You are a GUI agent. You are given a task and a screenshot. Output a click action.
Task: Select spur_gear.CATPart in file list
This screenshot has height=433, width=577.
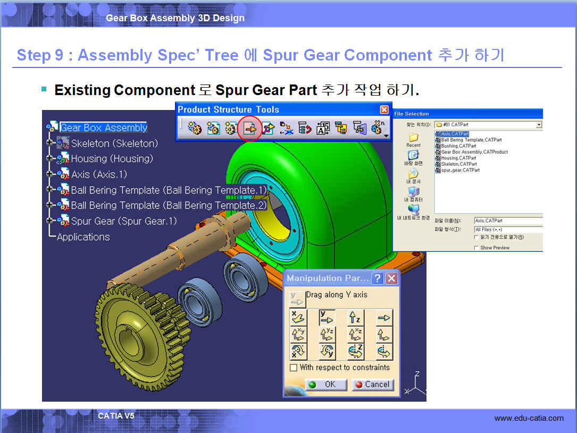tap(460, 170)
